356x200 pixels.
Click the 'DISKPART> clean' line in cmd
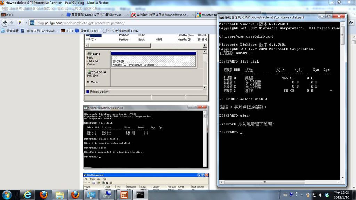235,116
